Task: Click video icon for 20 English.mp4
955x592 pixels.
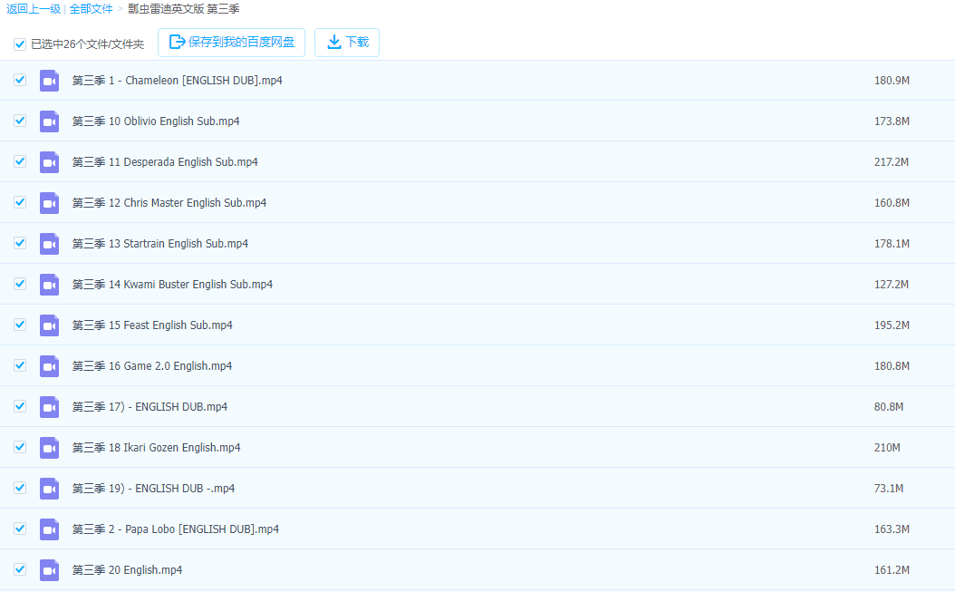Action: 49,570
